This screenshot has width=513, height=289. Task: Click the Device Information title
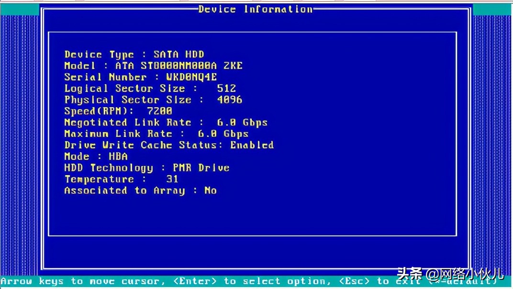click(x=256, y=9)
